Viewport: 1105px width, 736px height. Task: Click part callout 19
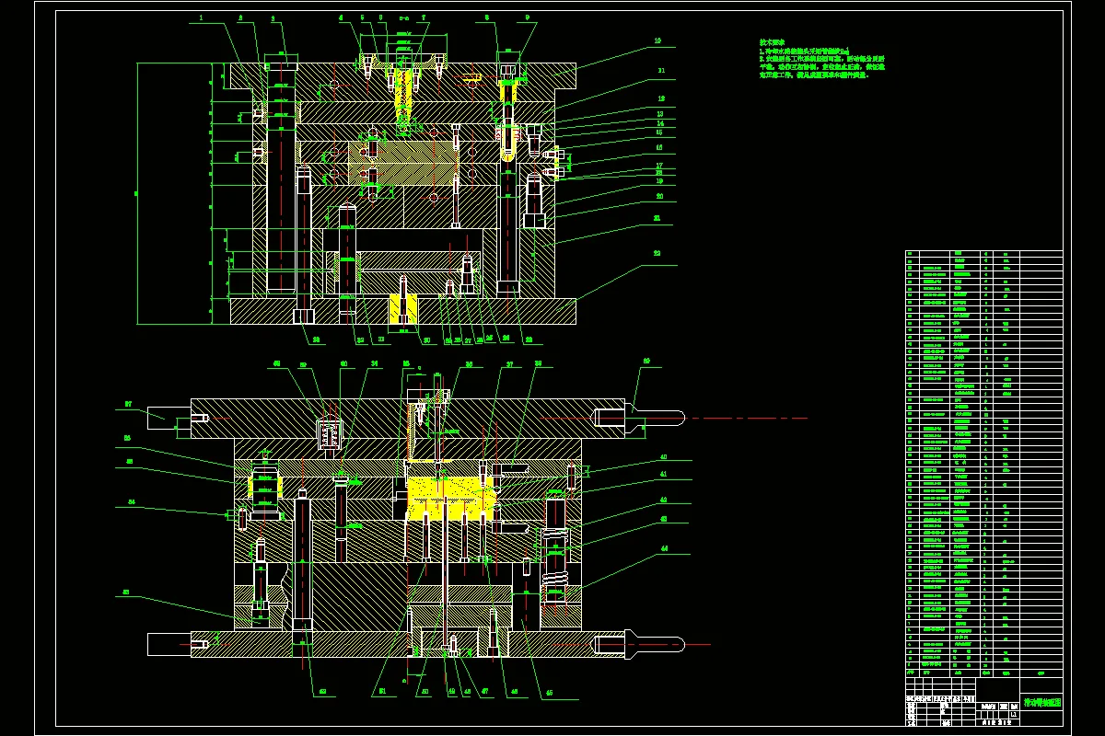click(x=659, y=181)
